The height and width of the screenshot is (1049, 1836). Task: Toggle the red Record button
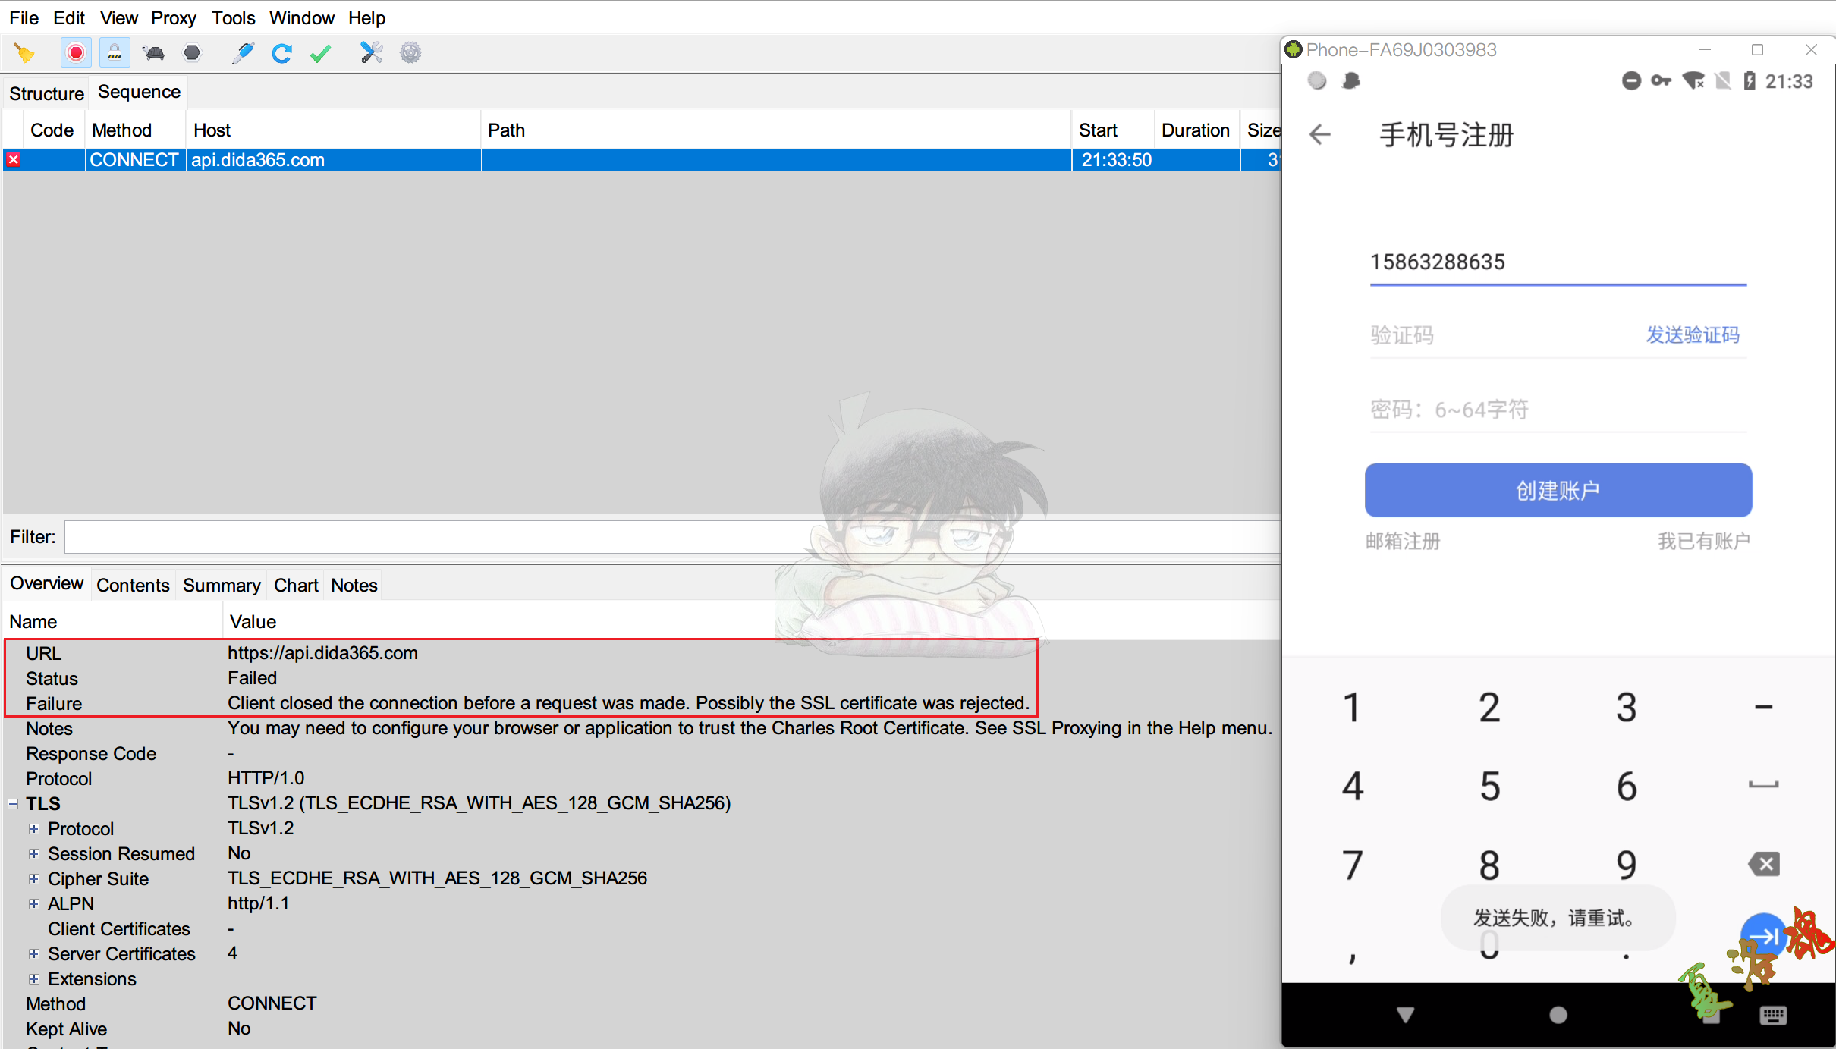tap(76, 53)
